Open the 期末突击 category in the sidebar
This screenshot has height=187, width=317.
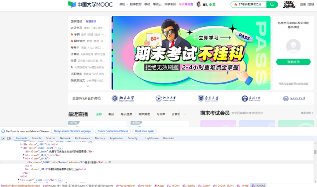coord(88,41)
